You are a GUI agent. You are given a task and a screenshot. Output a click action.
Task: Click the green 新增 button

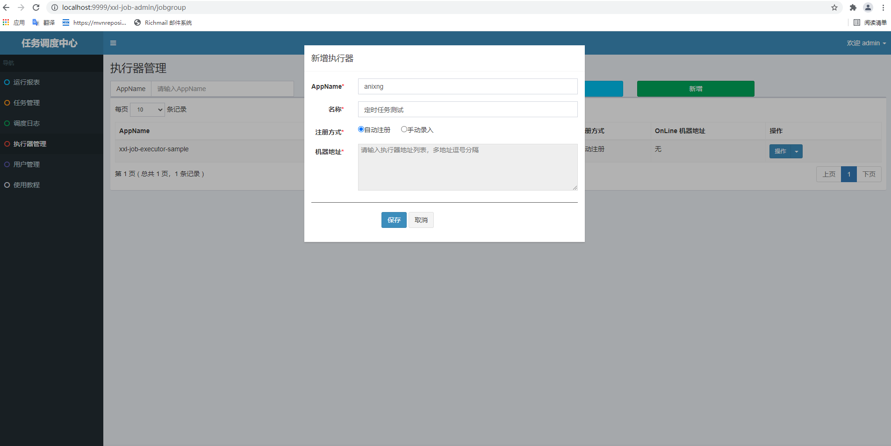pos(696,89)
